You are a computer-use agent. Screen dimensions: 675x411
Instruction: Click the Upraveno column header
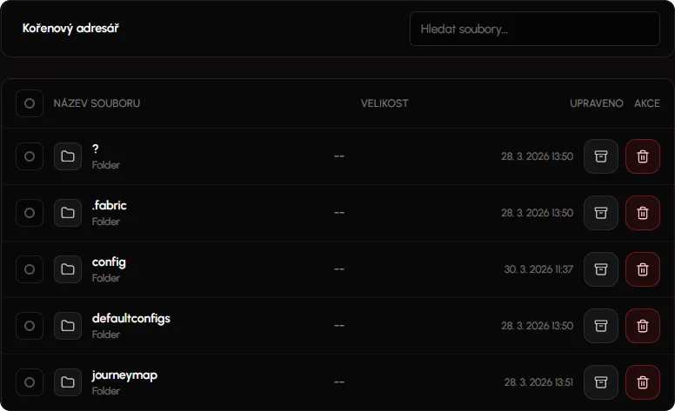coord(596,103)
